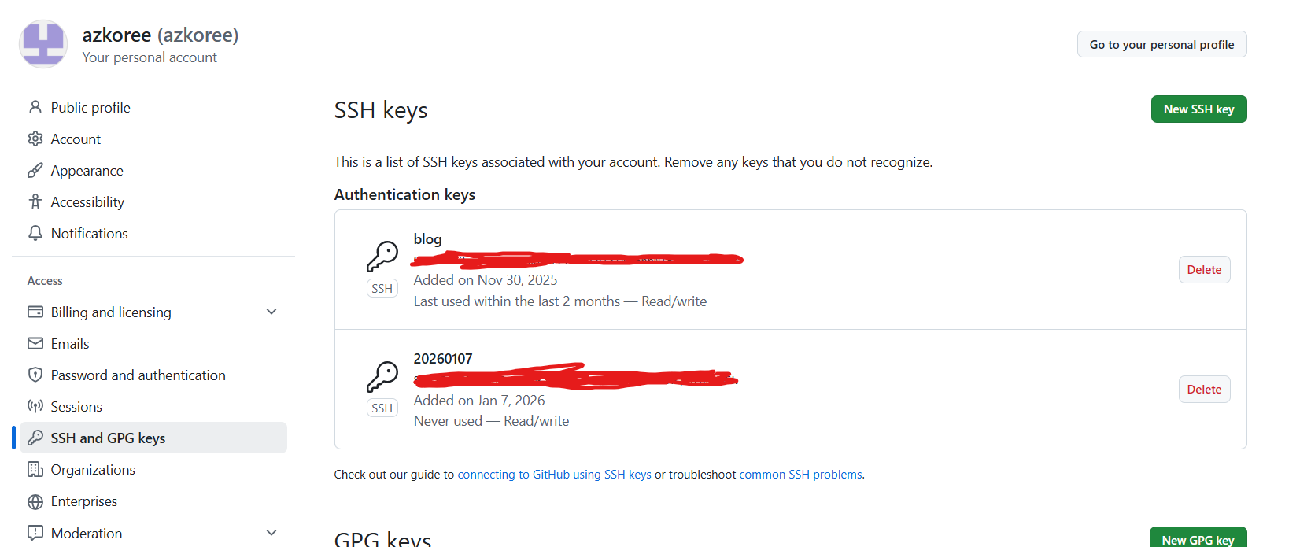
Task: Click the Enterprises globe icon
Action: [x=35, y=501]
